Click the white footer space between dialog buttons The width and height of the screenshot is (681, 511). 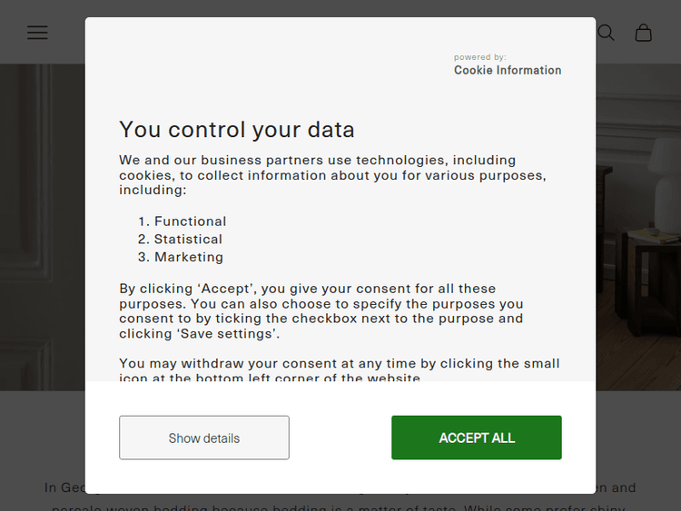click(x=340, y=437)
